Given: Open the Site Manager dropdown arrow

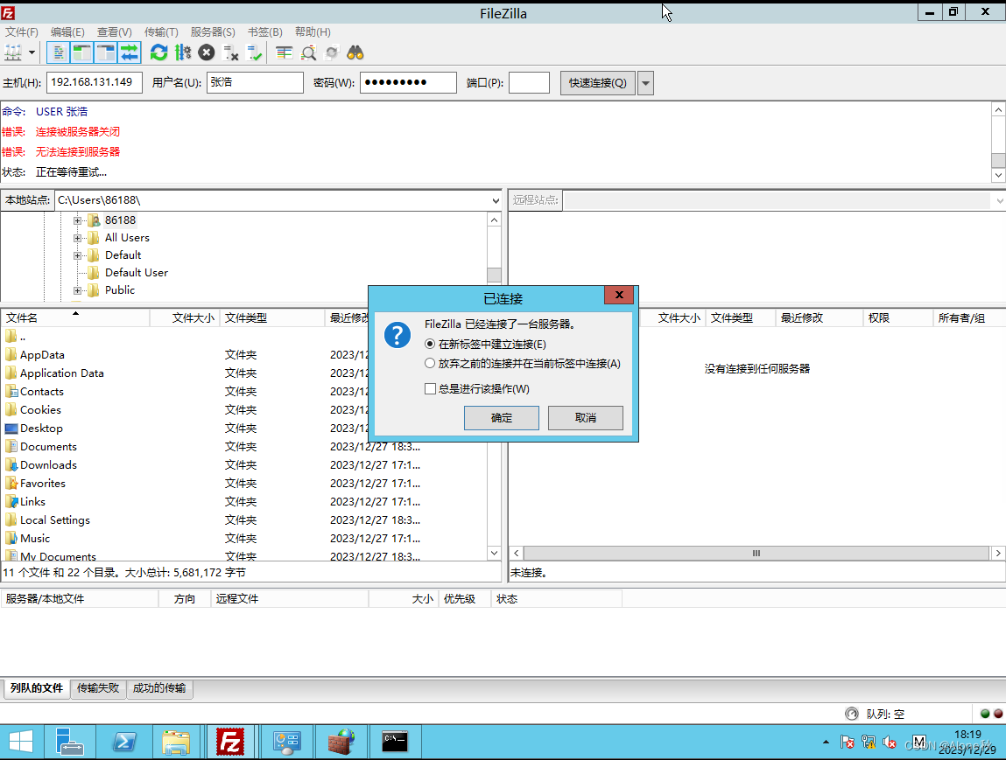Looking at the screenshot, I should (32, 52).
